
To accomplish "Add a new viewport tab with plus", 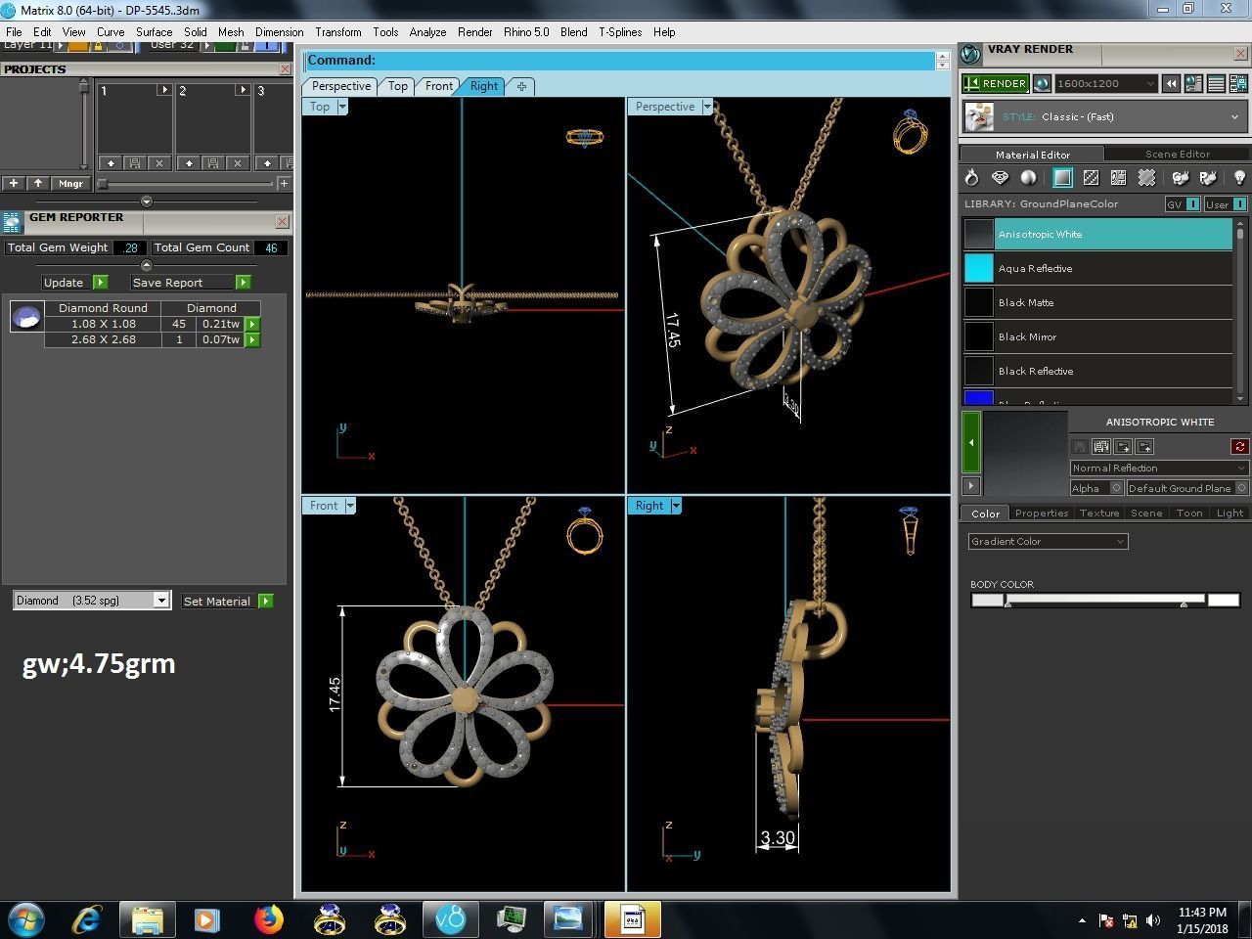I will [x=521, y=86].
